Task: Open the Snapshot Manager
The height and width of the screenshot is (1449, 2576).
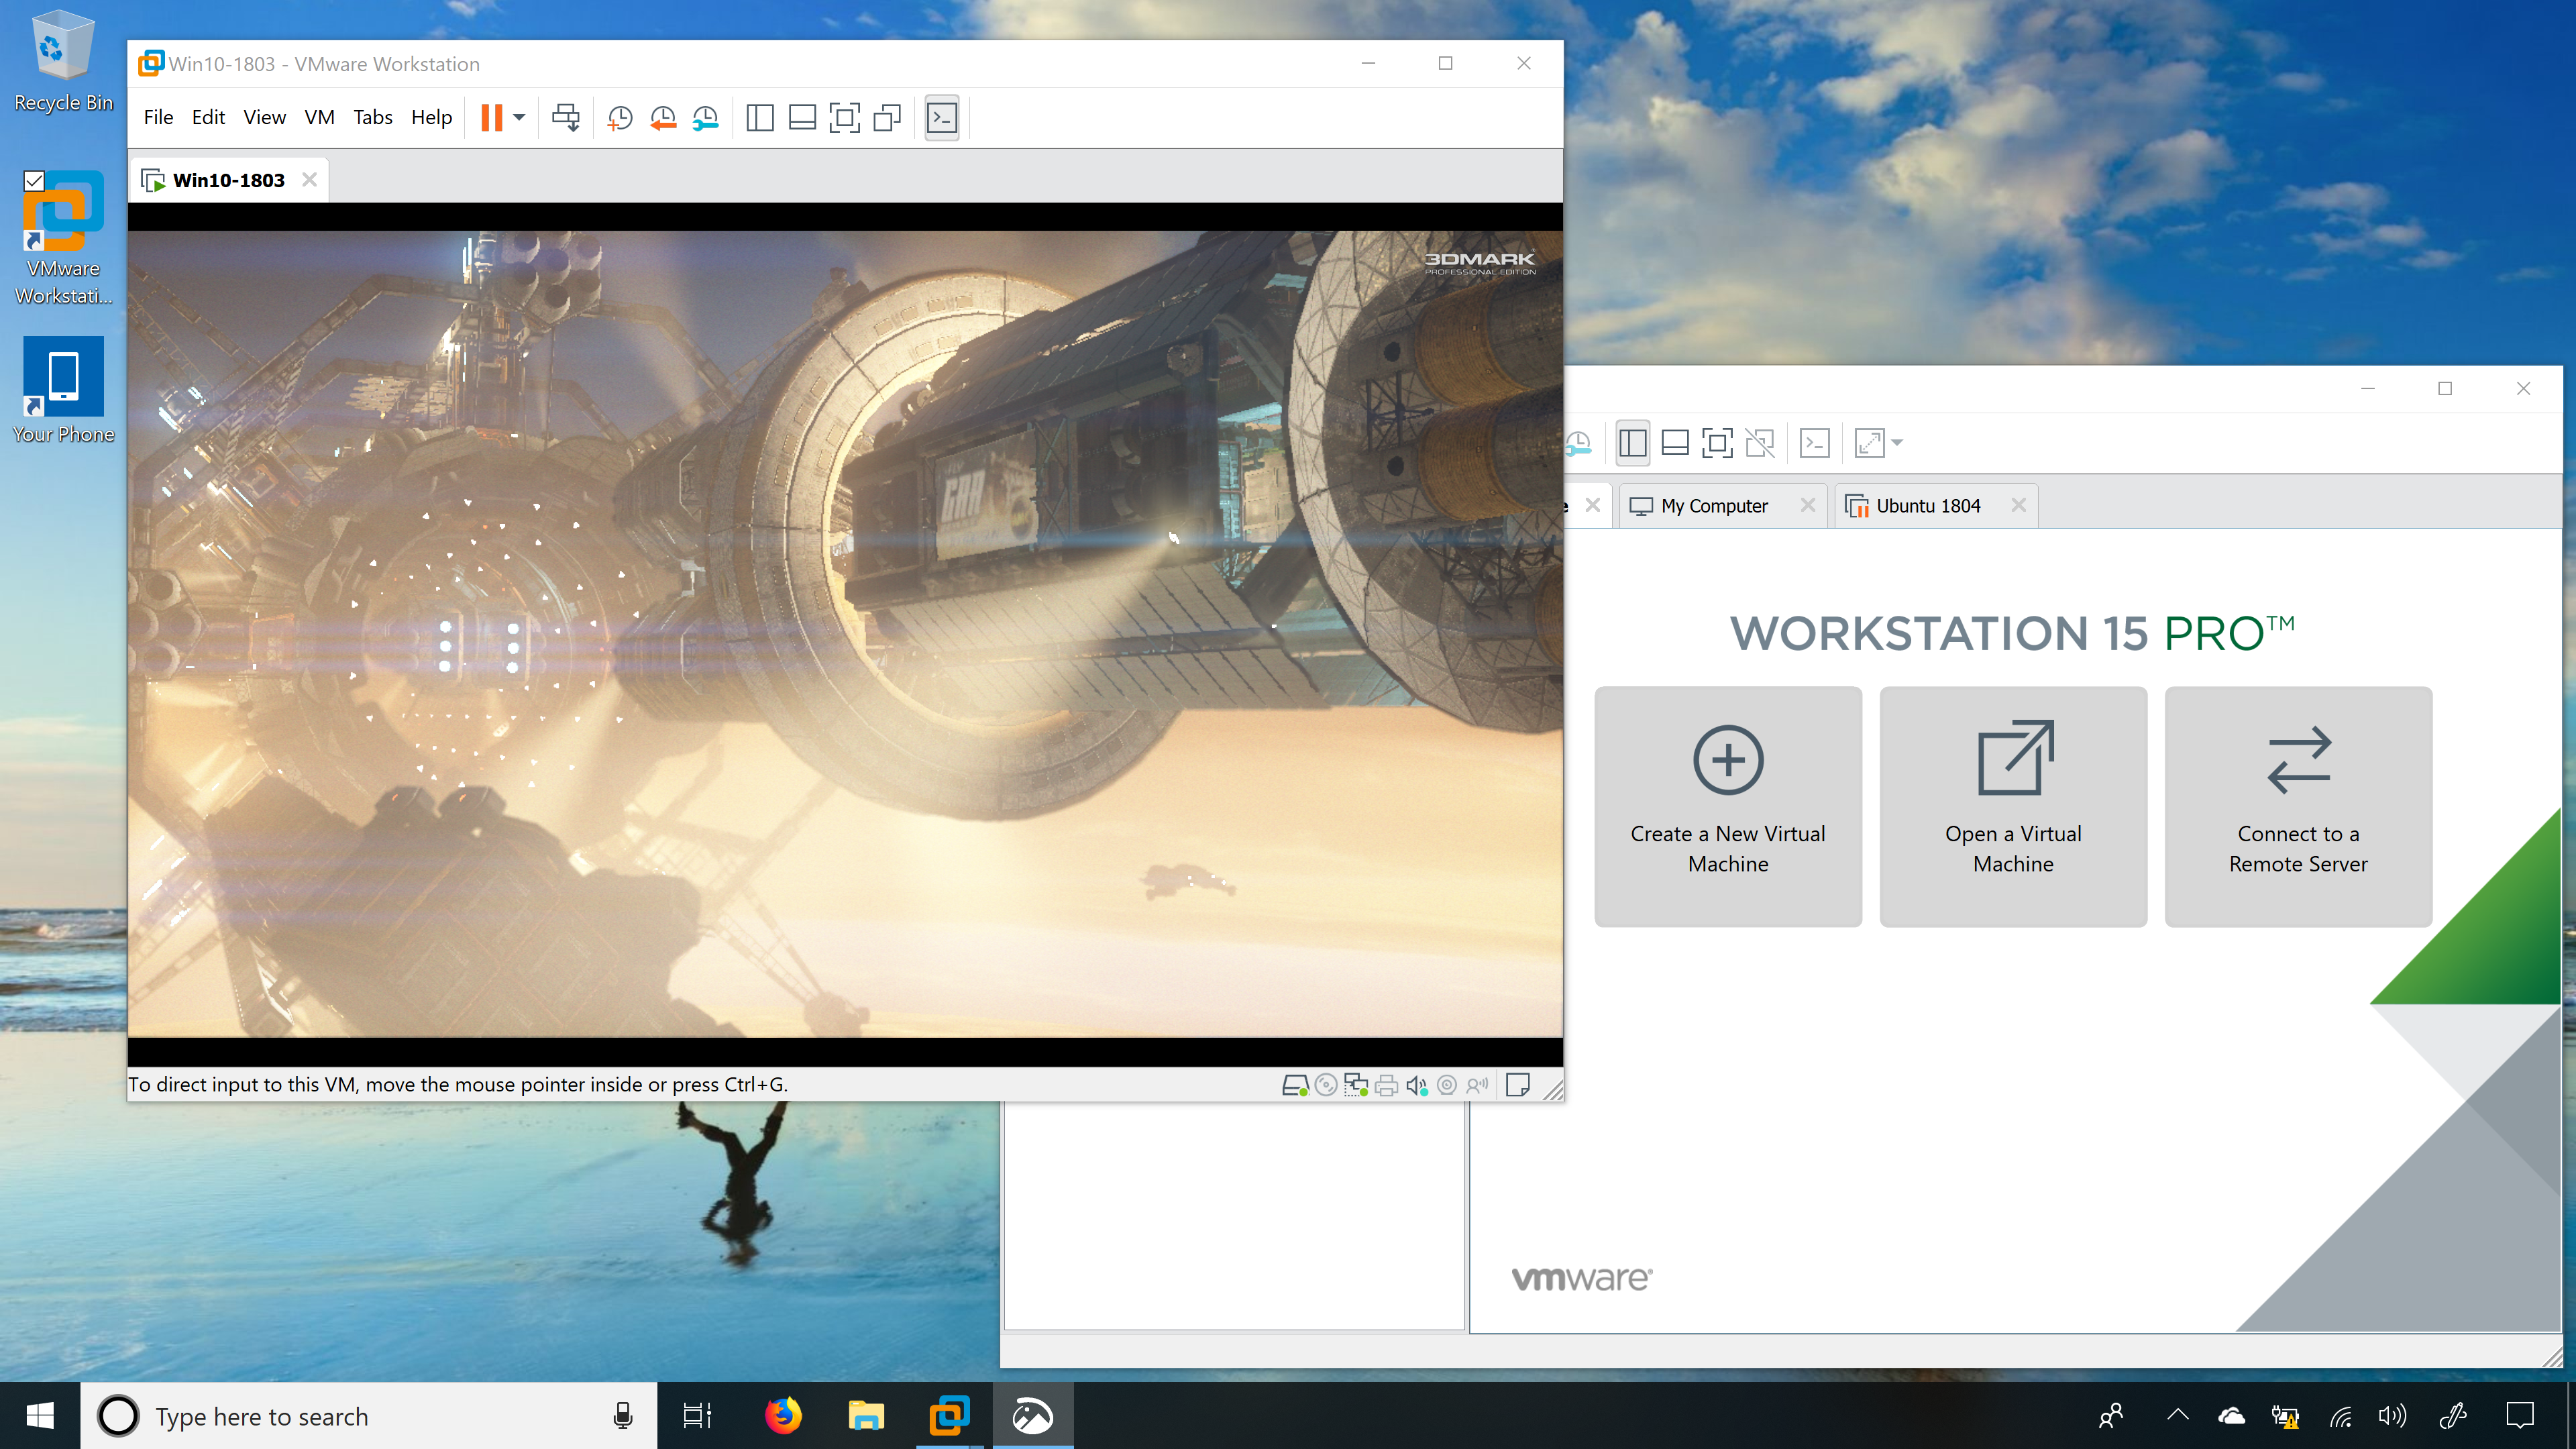Action: pos(706,117)
